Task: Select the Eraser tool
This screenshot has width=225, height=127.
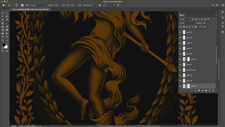Action: pyautogui.click(x=7, y=27)
